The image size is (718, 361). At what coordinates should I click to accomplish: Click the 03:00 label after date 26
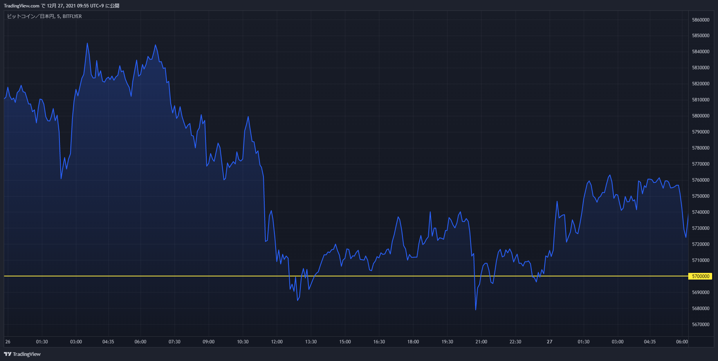(x=76, y=342)
